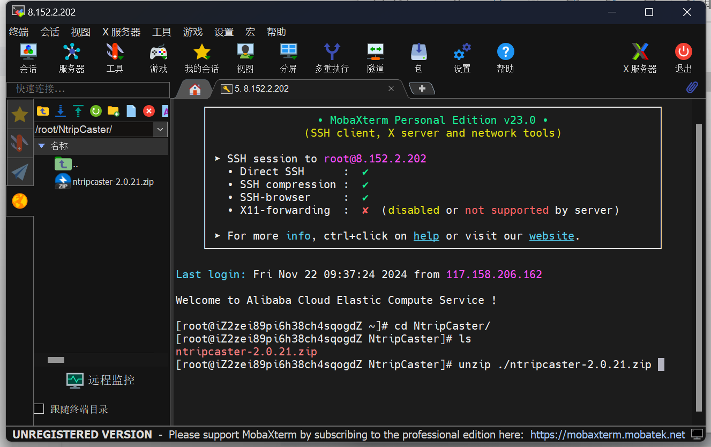Open the 帮助 menu in menu bar
711x447 pixels.
tap(276, 32)
